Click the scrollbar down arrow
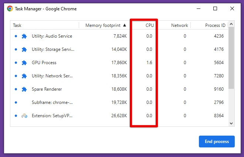This screenshot has height=157, width=244. (x=231, y=123)
